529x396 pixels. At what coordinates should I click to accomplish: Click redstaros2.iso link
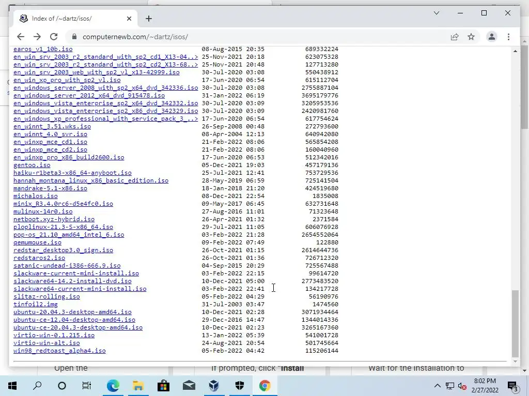pos(39,258)
